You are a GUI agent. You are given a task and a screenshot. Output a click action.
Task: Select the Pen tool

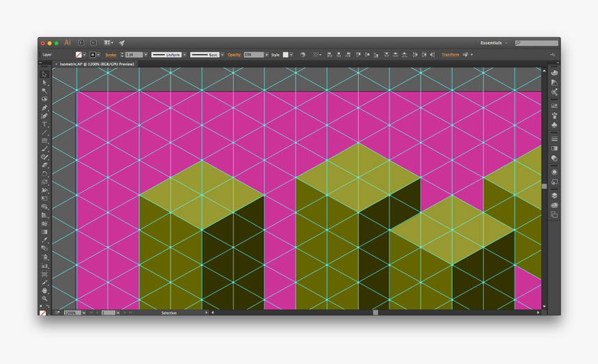(x=45, y=108)
